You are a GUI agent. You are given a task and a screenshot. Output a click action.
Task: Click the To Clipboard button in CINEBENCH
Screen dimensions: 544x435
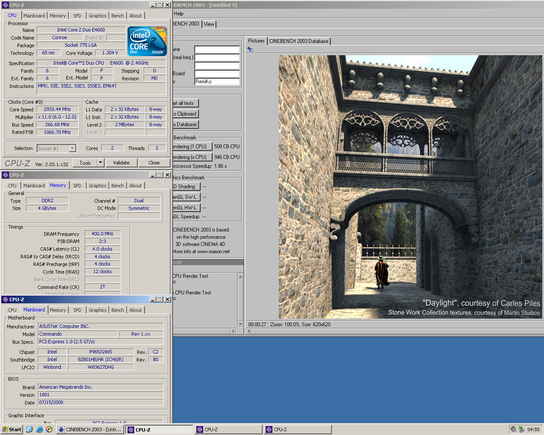pyautogui.click(x=185, y=114)
